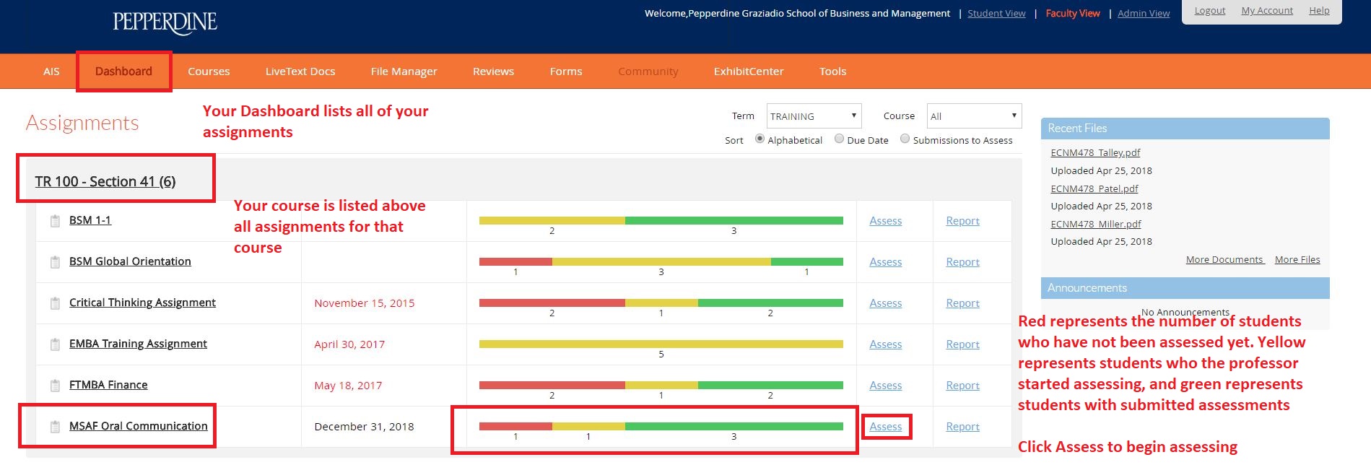Viewport: 1371px width, 465px height.
Task: Switch to the Courses tab
Action: click(x=209, y=71)
